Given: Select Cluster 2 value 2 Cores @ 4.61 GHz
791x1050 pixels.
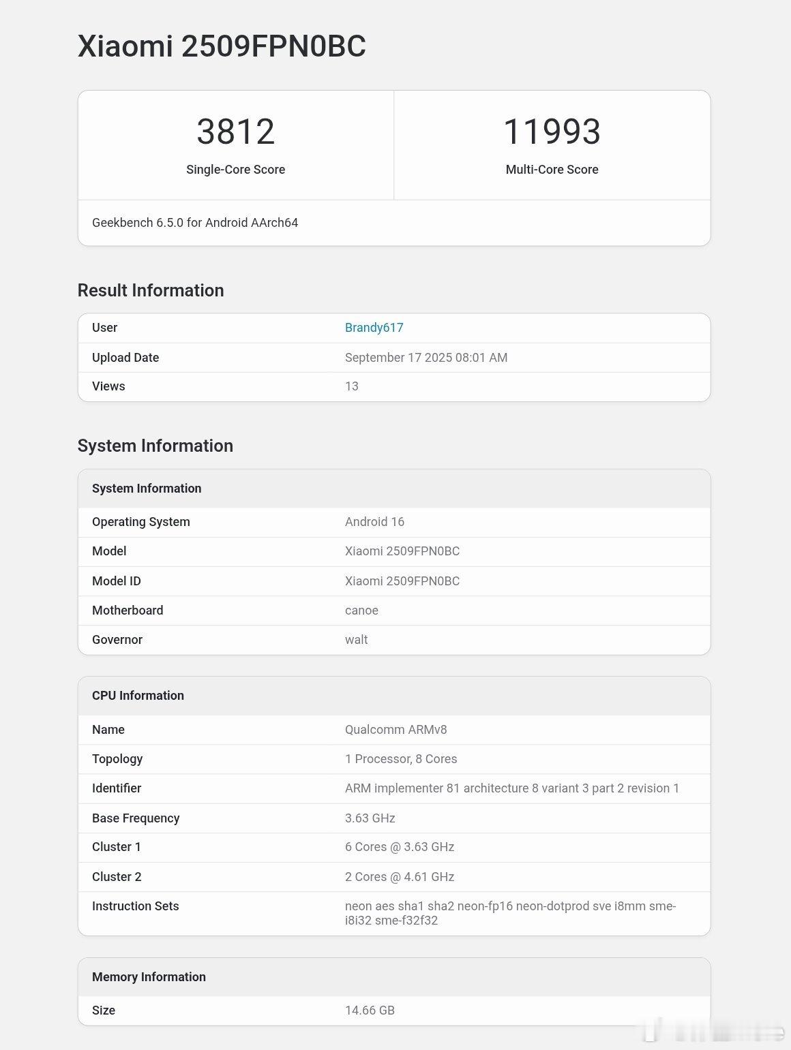Looking at the screenshot, I should pyautogui.click(x=400, y=877).
